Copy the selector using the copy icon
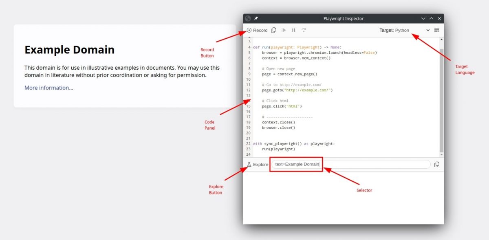 tap(437, 164)
